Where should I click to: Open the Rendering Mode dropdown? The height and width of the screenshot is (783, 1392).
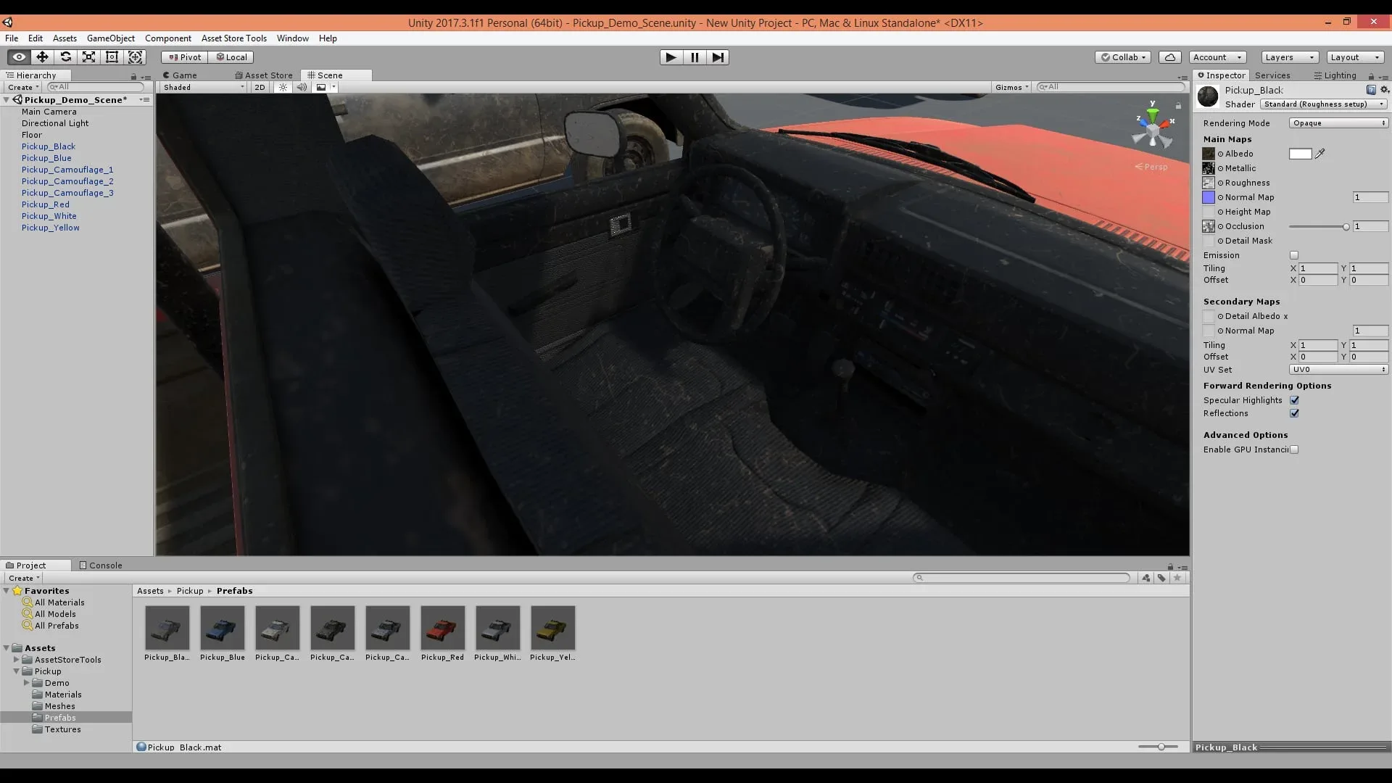click(x=1338, y=123)
